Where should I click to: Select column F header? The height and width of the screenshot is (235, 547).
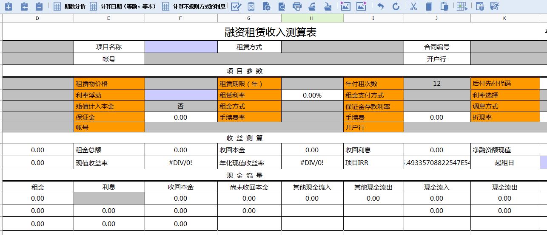181,18
